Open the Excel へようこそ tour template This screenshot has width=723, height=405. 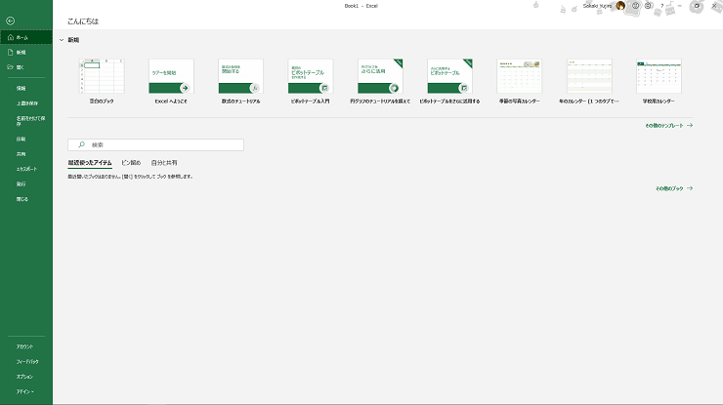(171, 81)
